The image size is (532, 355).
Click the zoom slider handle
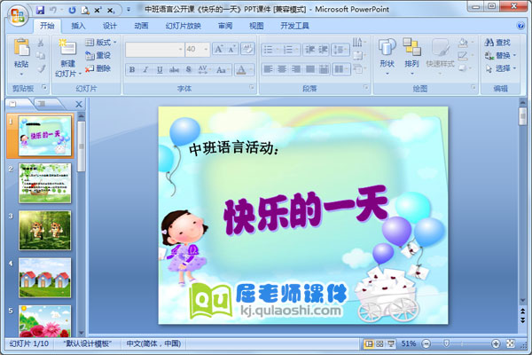446,343
